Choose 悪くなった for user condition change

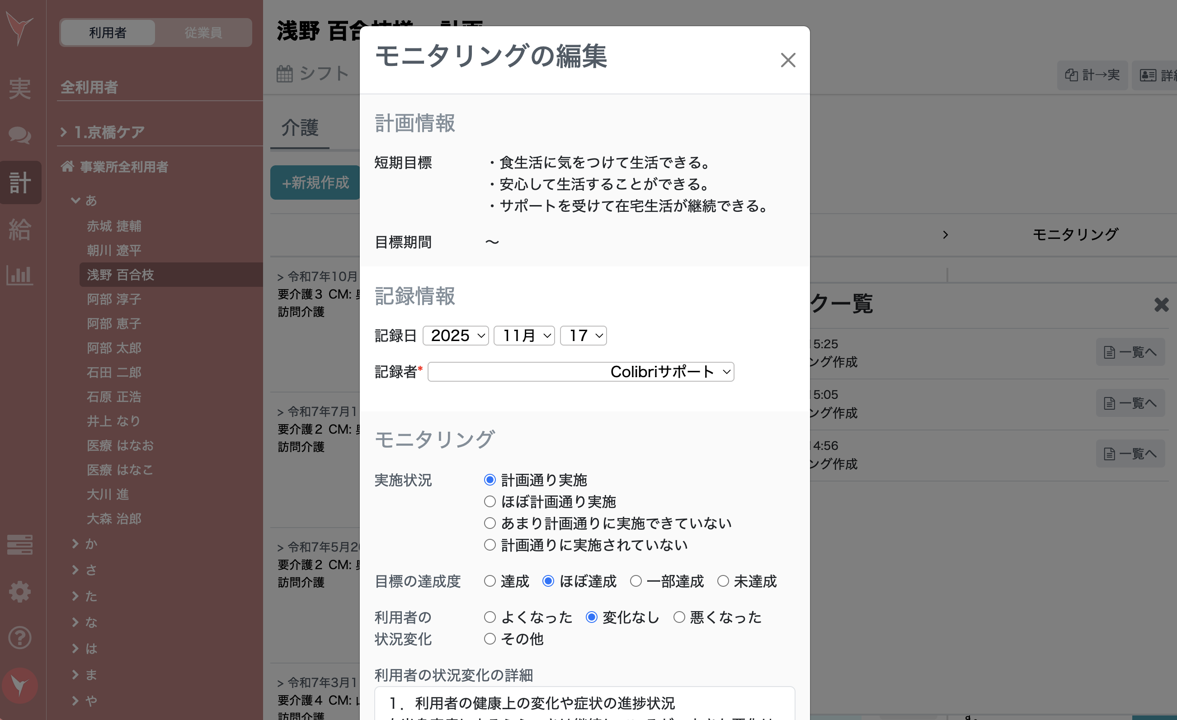[x=679, y=617]
